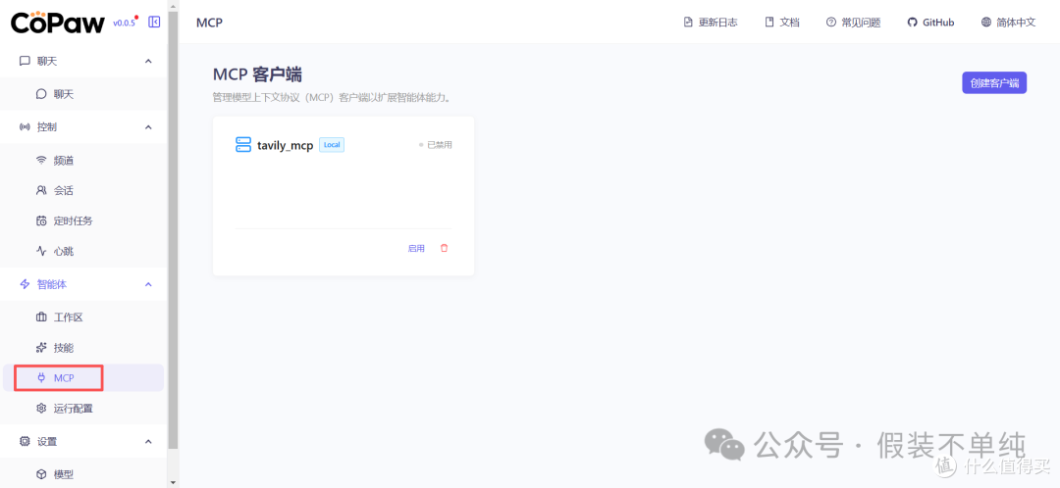Enable the tavily_mcp client via 启用
Screen dimensions: 1060x488
[x=416, y=248]
